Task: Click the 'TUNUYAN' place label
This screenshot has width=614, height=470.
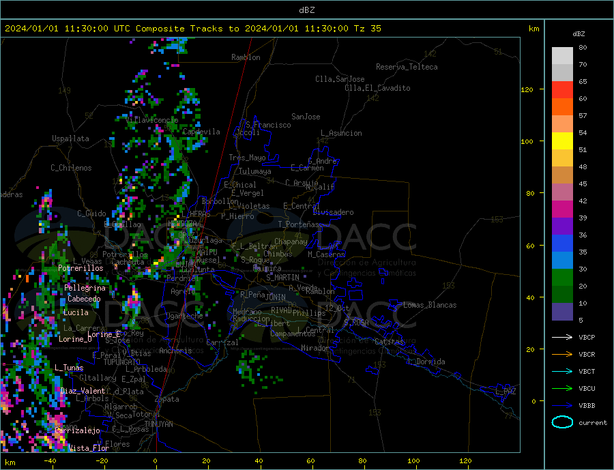Action: click(158, 424)
